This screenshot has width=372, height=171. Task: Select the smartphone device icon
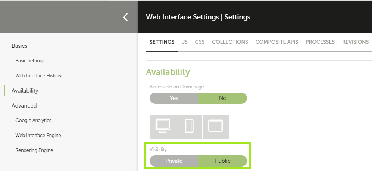189,126
